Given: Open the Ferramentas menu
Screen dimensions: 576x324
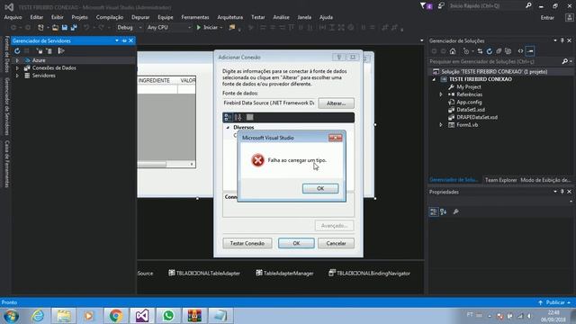Looking at the screenshot, I should (195, 17).
